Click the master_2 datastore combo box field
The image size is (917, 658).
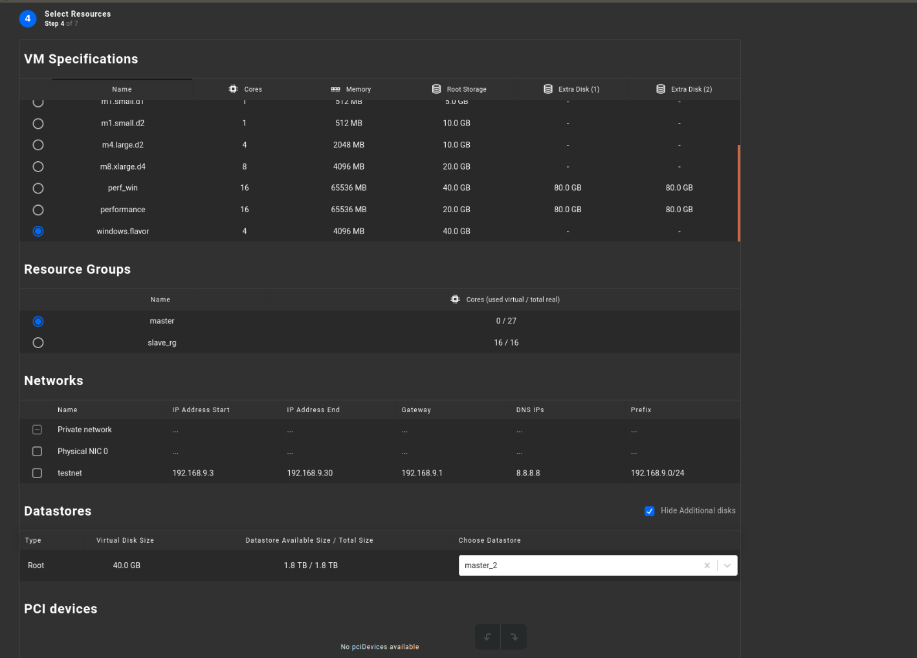point(598,565)
